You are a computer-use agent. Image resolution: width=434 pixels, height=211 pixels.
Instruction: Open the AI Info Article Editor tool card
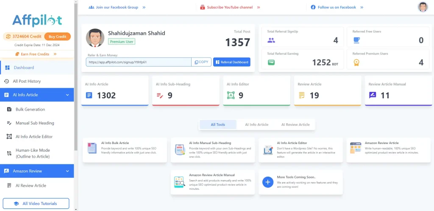[x=300, y=150]
